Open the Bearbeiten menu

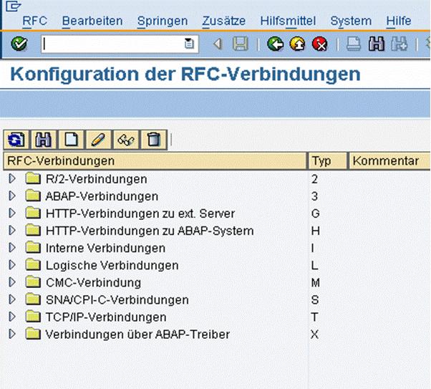pyautogui.click(x=92, y=21)
